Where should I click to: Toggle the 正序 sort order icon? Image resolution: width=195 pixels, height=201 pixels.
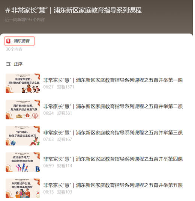(x=9, y=64)
